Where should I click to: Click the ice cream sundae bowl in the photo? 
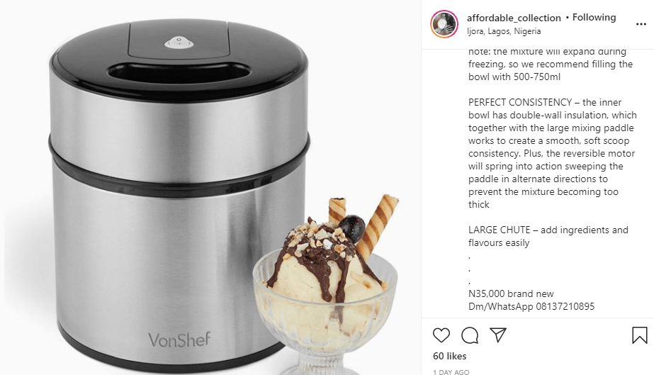pos(325,288)
